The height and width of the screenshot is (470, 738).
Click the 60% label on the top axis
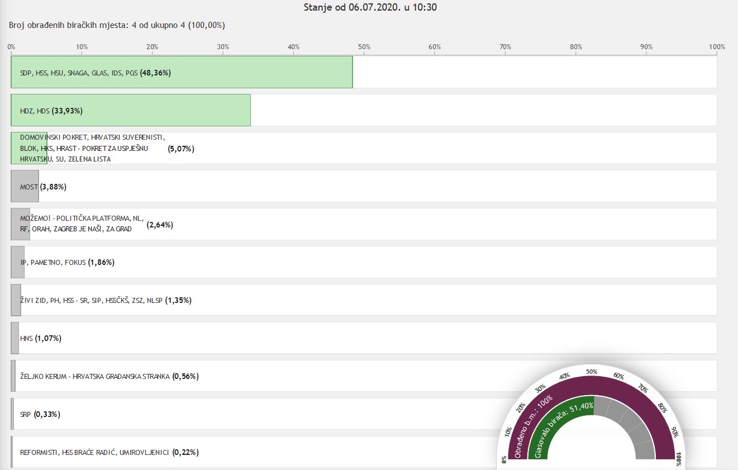(x=435, y=47)
